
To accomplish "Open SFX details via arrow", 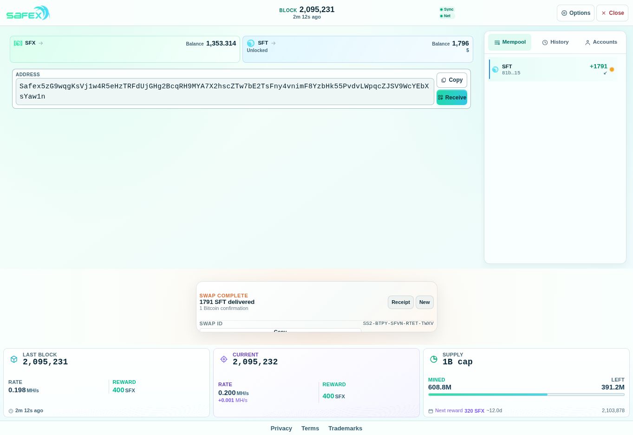I will point(41,43).
